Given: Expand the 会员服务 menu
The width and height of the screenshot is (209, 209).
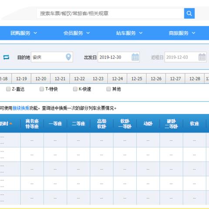Looking at the screenshot, I should (x=77, y=33).
